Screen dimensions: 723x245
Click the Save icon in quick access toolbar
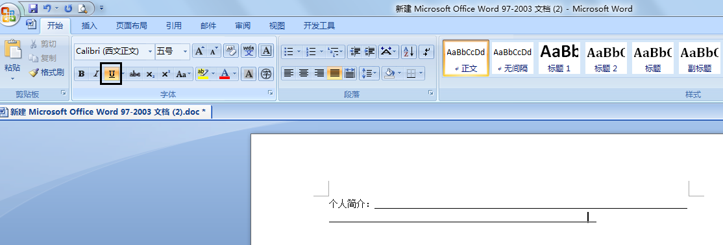click(x=33, y=8)
